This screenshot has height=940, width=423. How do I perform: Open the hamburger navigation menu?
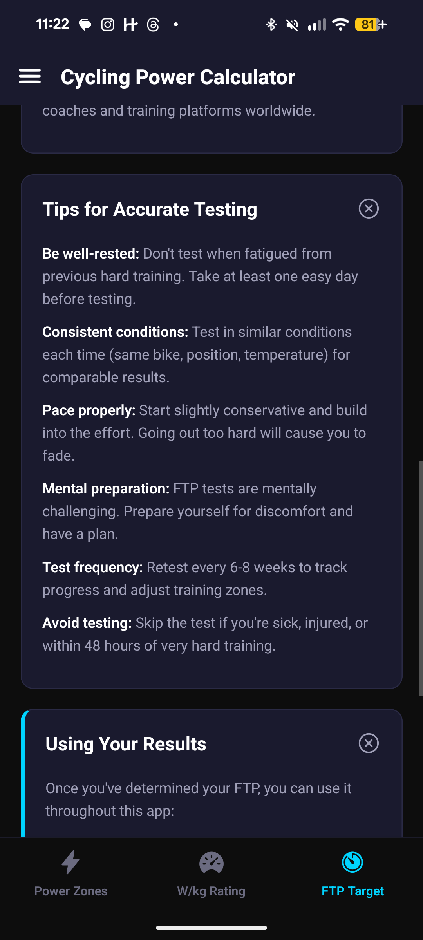pyautogui.click(x=30, y=76)
